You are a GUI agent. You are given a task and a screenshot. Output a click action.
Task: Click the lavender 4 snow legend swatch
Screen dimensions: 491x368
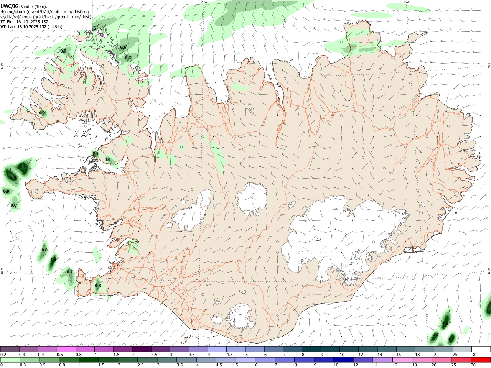pyautogui.click(x=217, y=349)
